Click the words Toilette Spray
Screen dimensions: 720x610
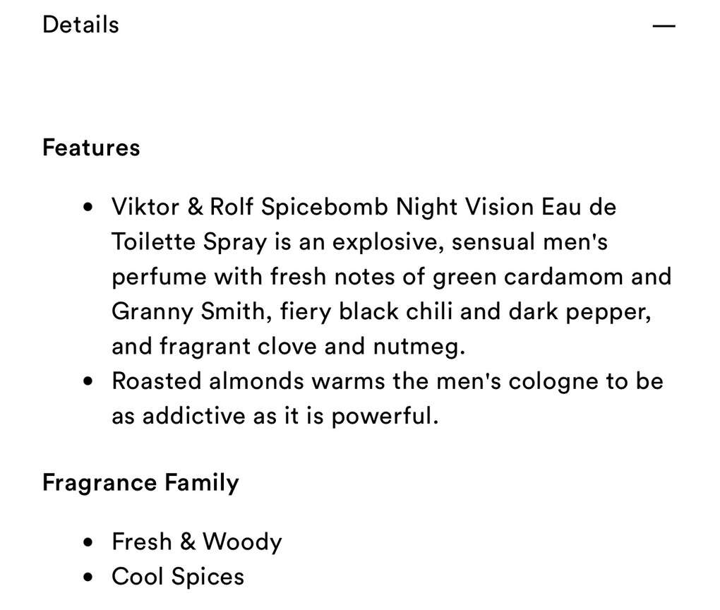coord(189,242)
